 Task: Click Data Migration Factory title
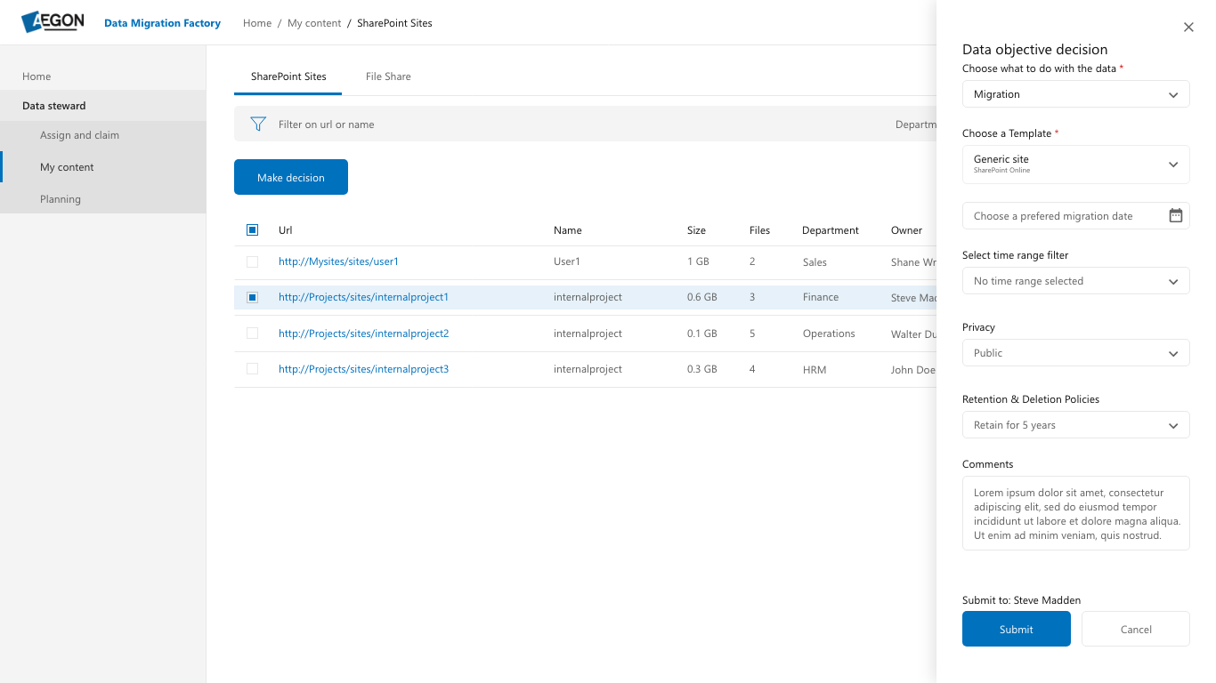[162, 23]
